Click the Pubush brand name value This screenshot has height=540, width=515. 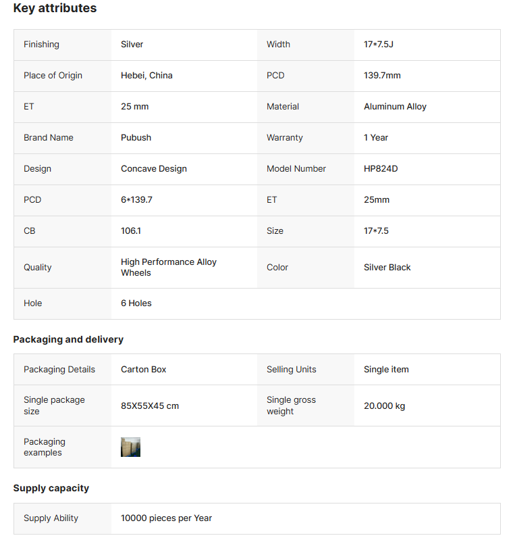coord(136,138)
